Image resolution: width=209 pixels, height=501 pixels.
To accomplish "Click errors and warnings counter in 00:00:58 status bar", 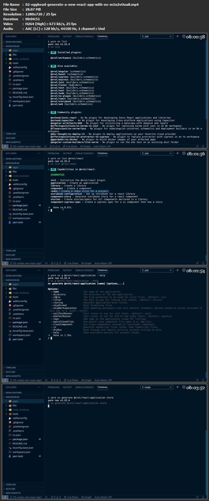I will coord(55,146).
